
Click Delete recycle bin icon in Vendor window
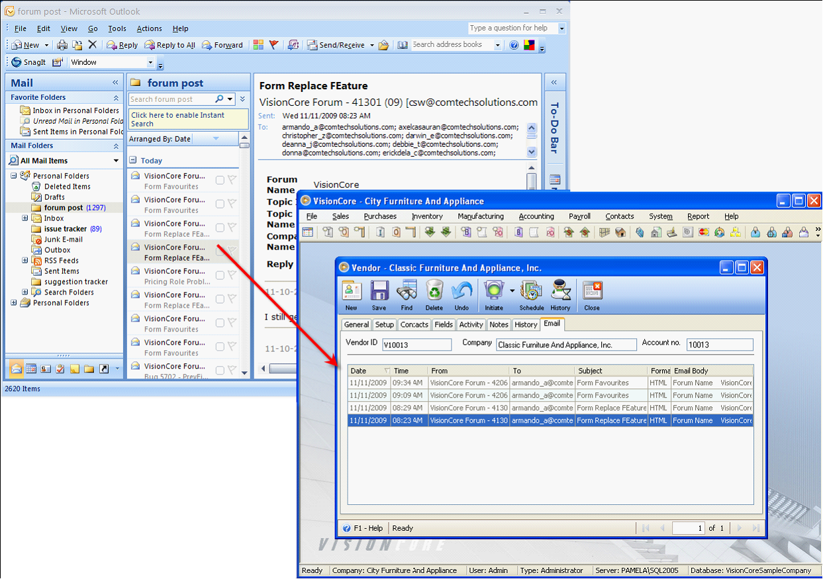(x=434, y=291)
